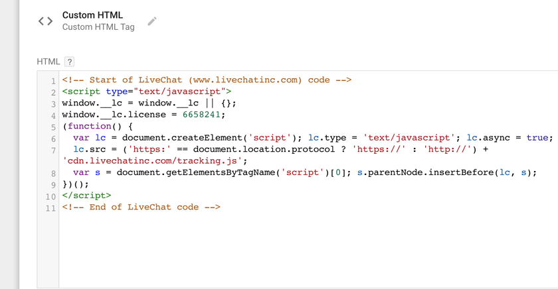
Task: Click the (function() { line
Action: pyautogui.click(x=98, y=127)
